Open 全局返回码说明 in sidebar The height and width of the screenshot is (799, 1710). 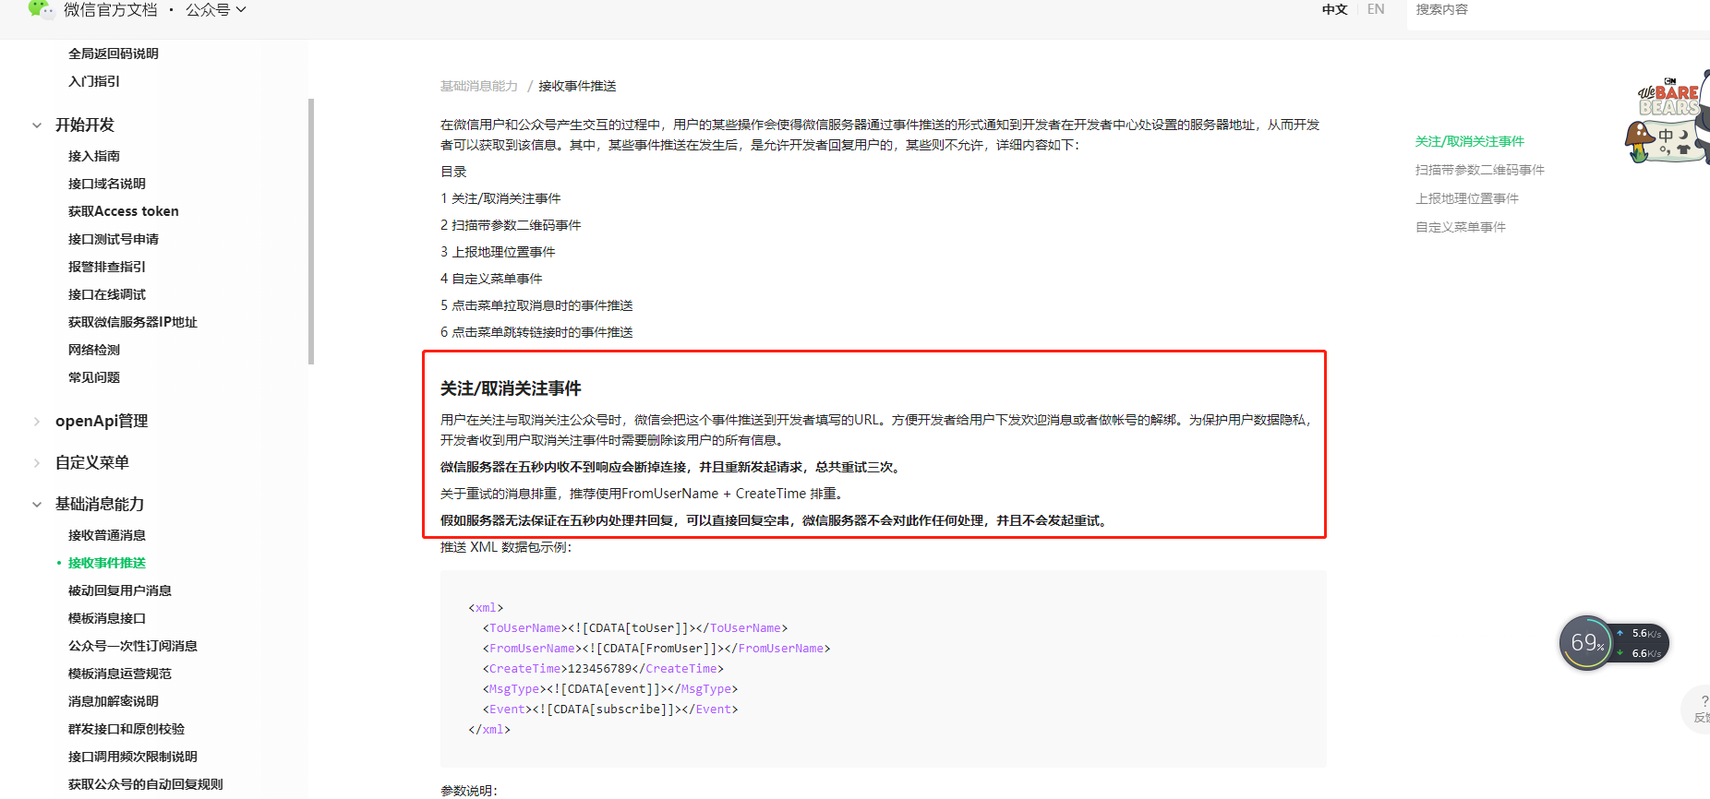pos(114,54)
